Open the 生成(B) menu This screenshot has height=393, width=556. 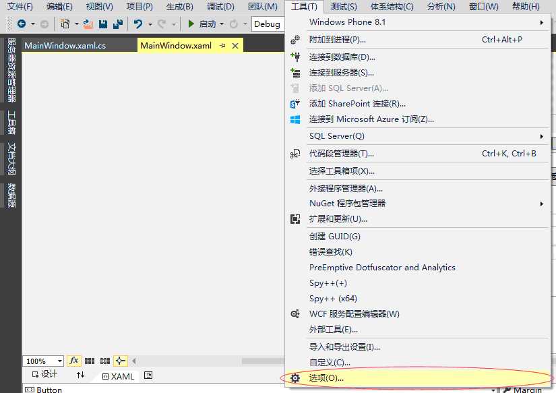(180, 6)
